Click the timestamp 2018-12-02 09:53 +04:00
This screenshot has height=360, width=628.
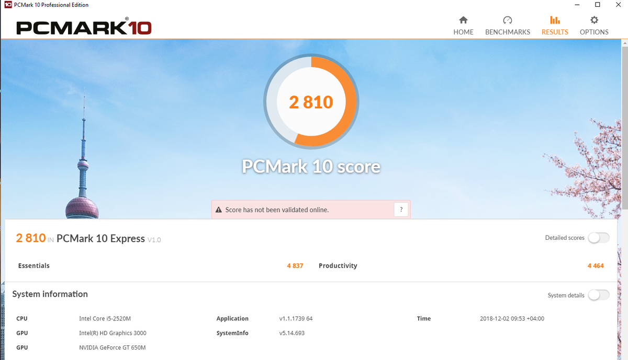coord(512,319)
